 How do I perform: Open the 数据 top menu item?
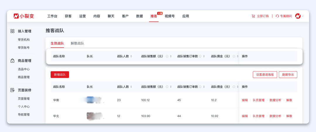click(x=140, y=16)
